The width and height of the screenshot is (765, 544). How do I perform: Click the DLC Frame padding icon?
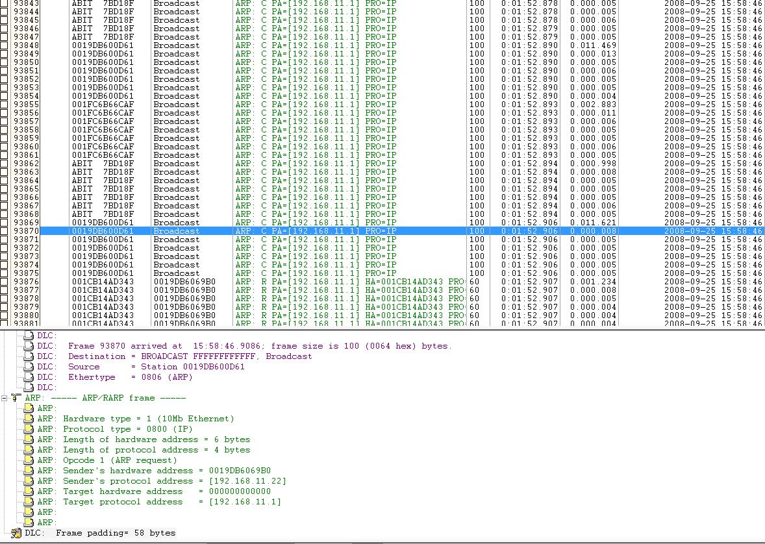[16, 533]
